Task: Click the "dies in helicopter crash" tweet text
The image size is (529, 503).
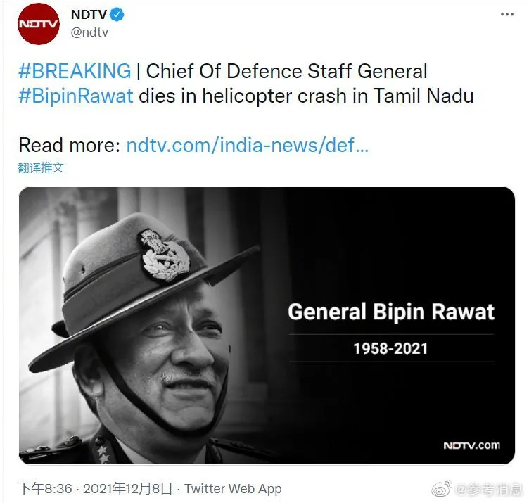Action: pyautogui.click(x=241, y=96)
